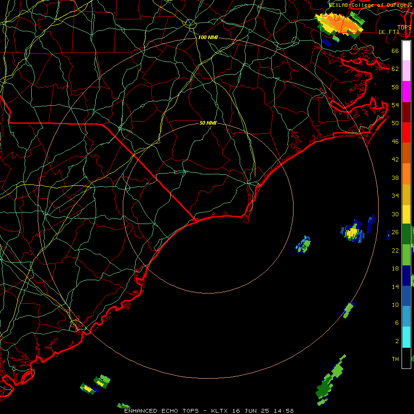Choose the dark red legend swatch
Image resolution: width=414 pixels, height=414 pixels.
406,112
